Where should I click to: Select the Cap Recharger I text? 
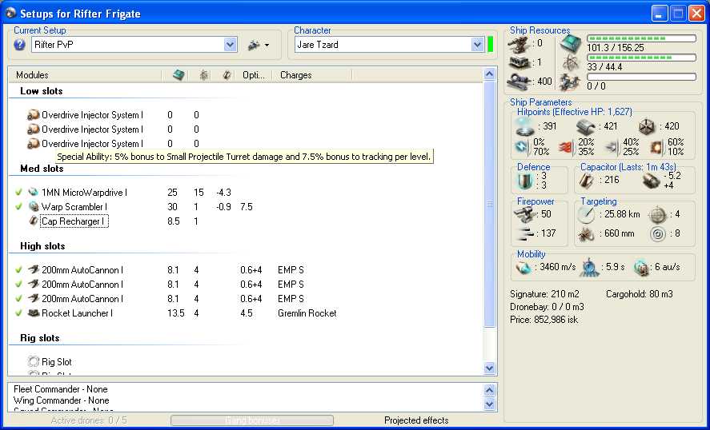(x=74, y=221)
